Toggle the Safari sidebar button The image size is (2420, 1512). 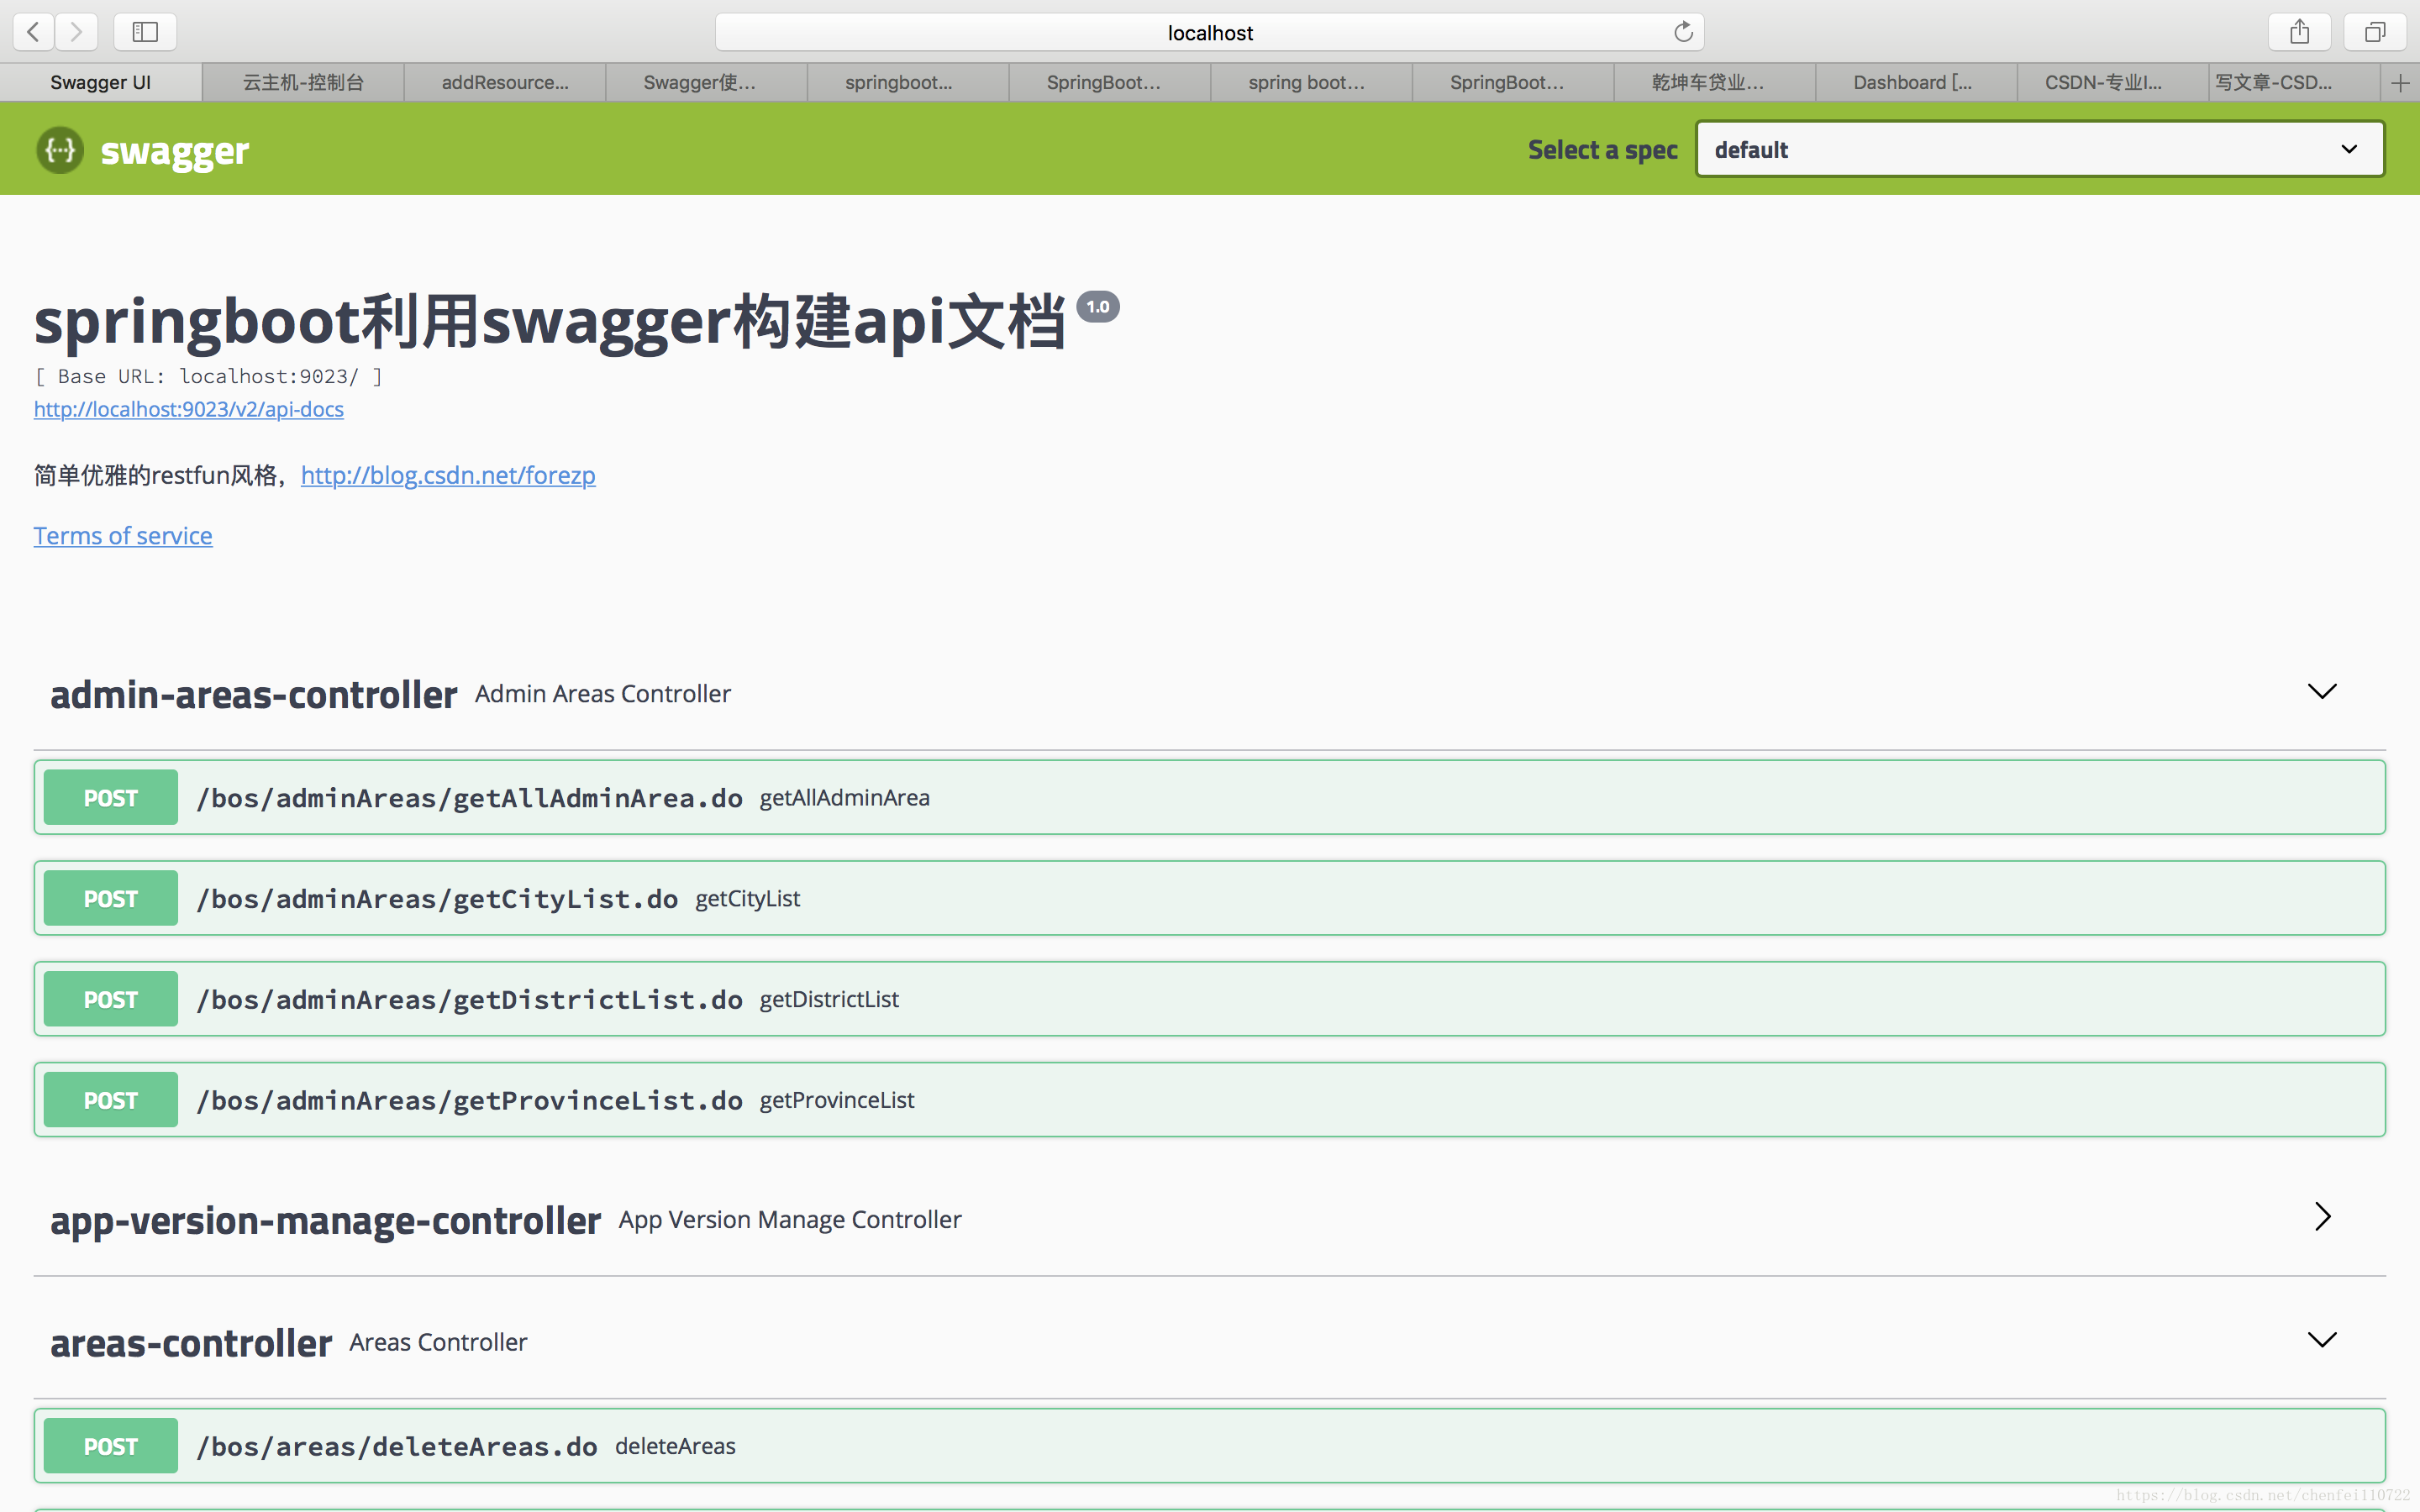click(145, 32)
